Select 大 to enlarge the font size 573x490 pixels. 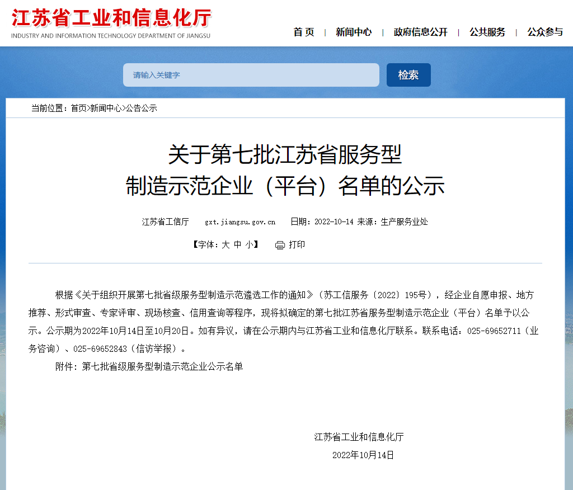pos(225,244)
